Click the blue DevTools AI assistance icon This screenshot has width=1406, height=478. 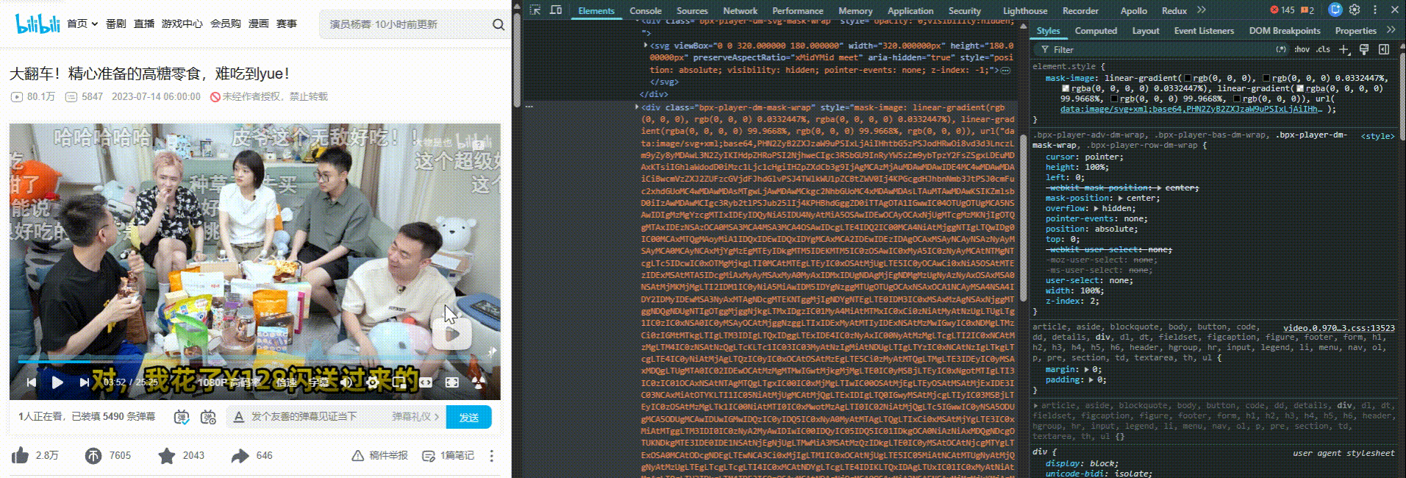tap(1335, 10)
